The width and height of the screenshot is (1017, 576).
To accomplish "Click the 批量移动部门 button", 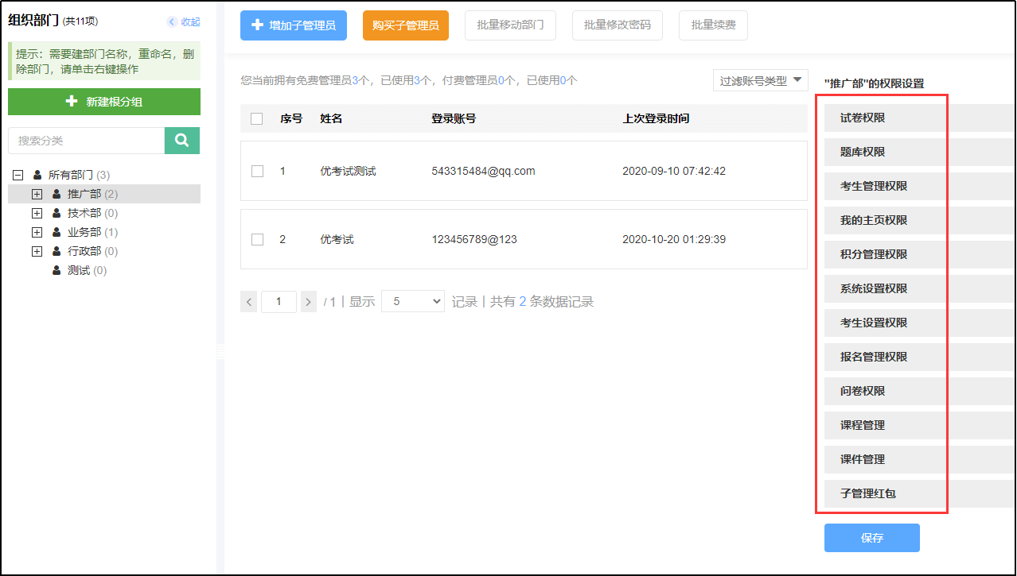I will tap(511, 25).
